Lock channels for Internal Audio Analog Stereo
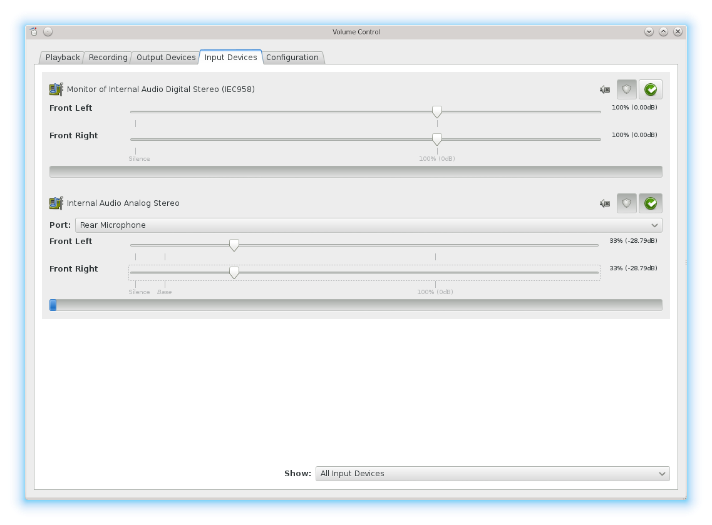This screenshot has width=712, height=525. pyautogui.click(x=627, y=203)
